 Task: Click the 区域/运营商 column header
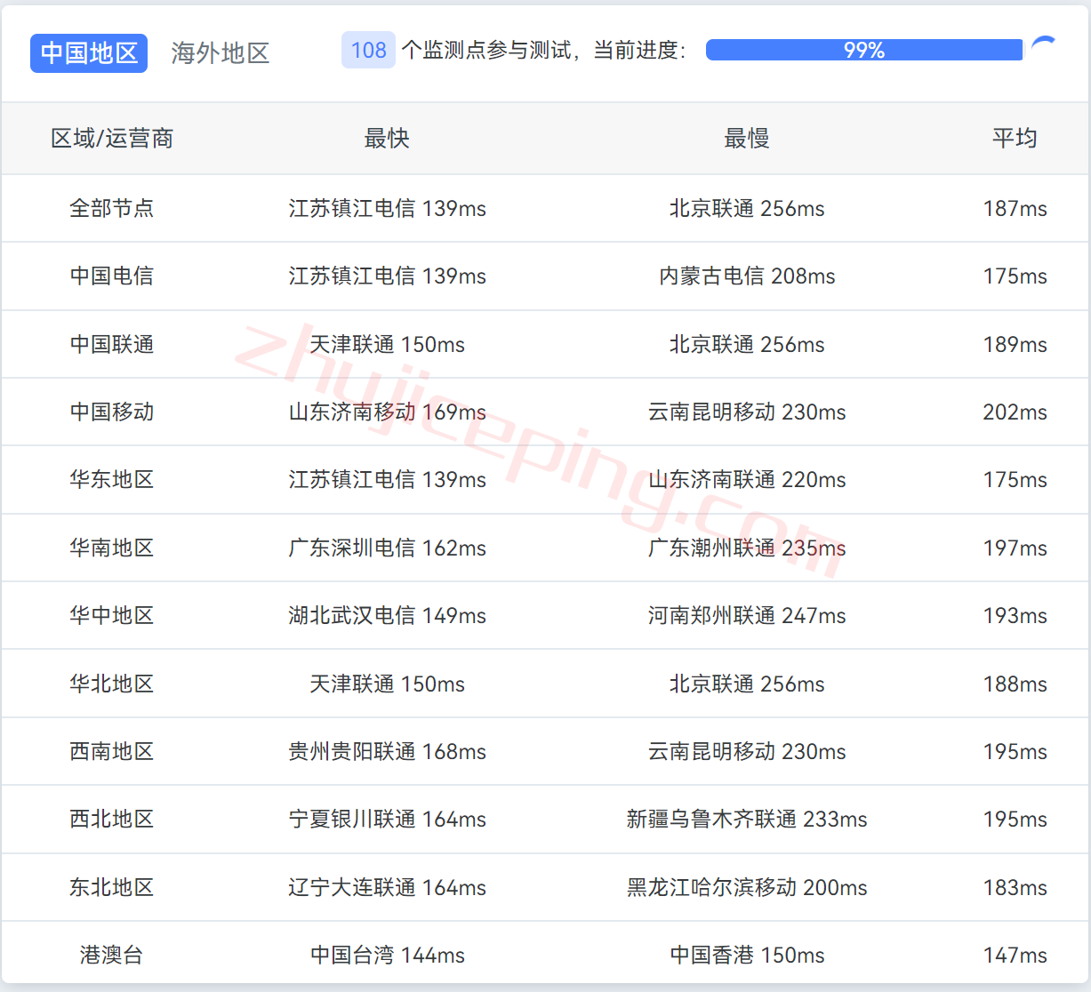coord(112,139)
